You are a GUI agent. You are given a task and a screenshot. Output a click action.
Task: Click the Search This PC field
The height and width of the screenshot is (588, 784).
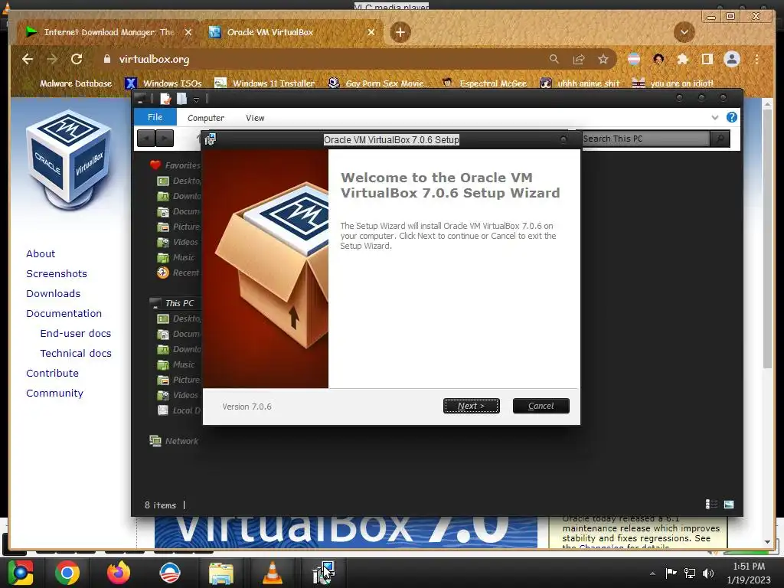(645, 139)
